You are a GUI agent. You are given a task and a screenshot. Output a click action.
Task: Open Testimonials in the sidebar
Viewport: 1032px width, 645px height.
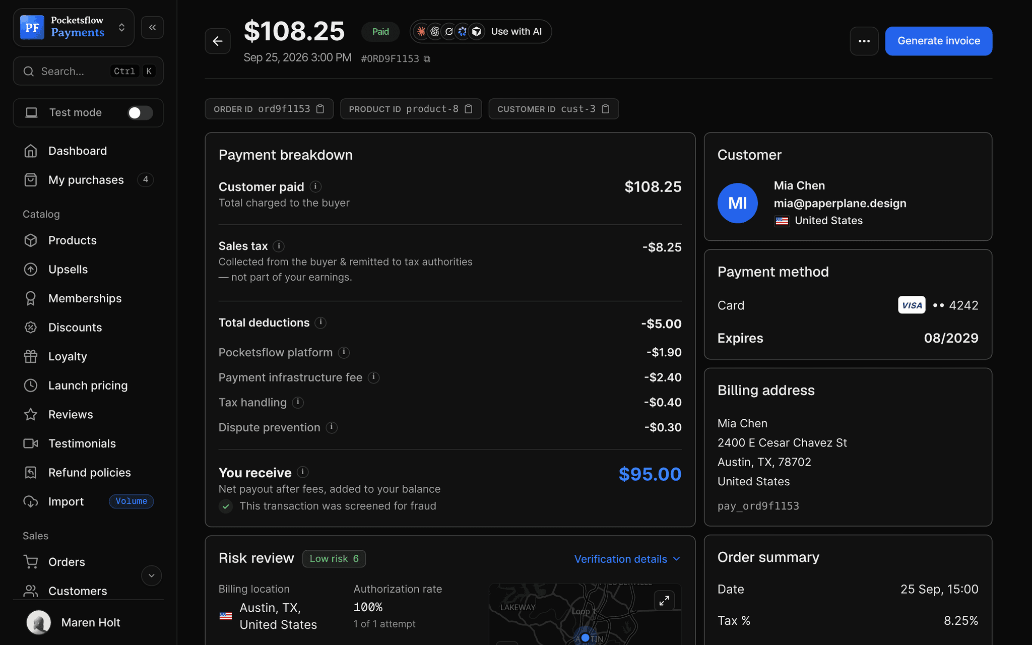pos(88,443)
